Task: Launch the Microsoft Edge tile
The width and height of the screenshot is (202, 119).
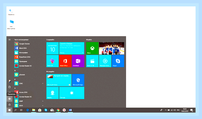Action: pyautogui.click(x=78, y=80)
